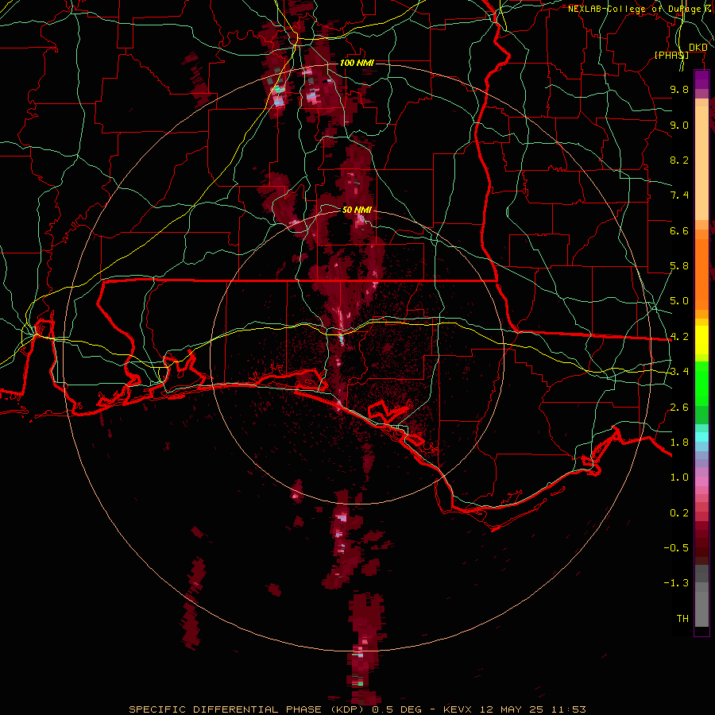Click the 4.2 legend value
Image resolution: width=715 pixels, height=715 pixels.
pos(679,337)
